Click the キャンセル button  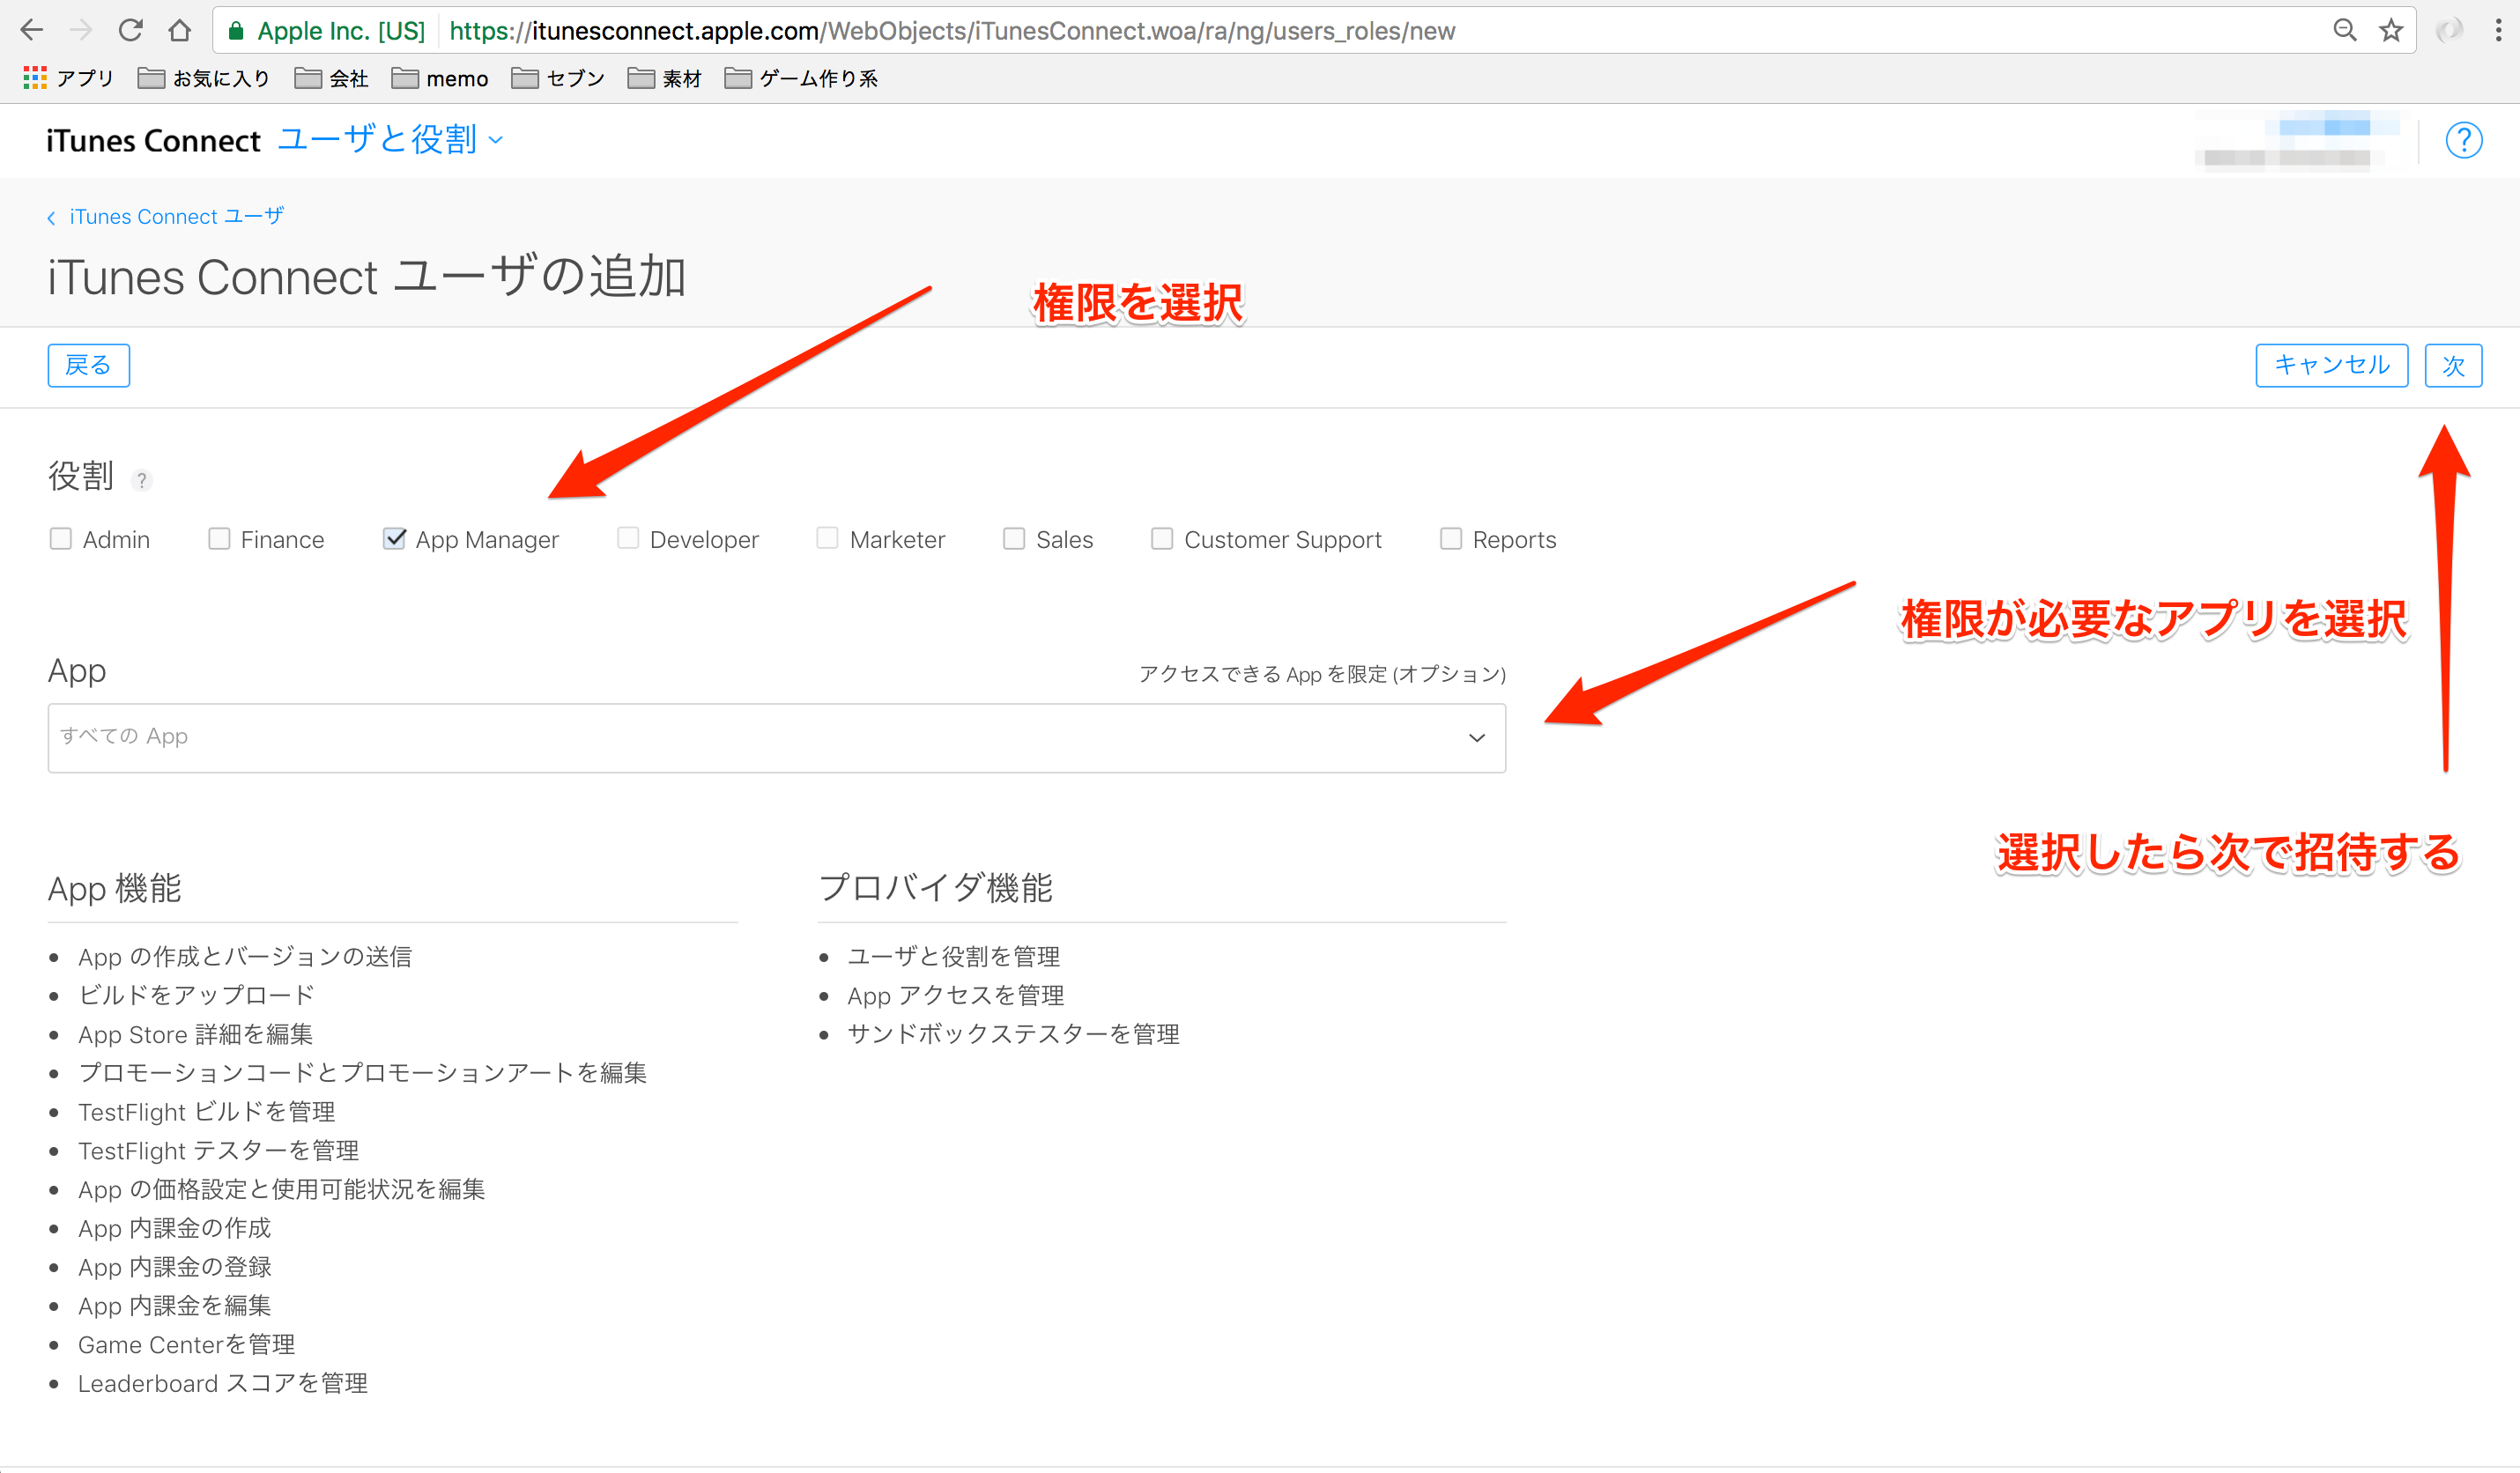pyautogui.click(x=2331, y=365)
